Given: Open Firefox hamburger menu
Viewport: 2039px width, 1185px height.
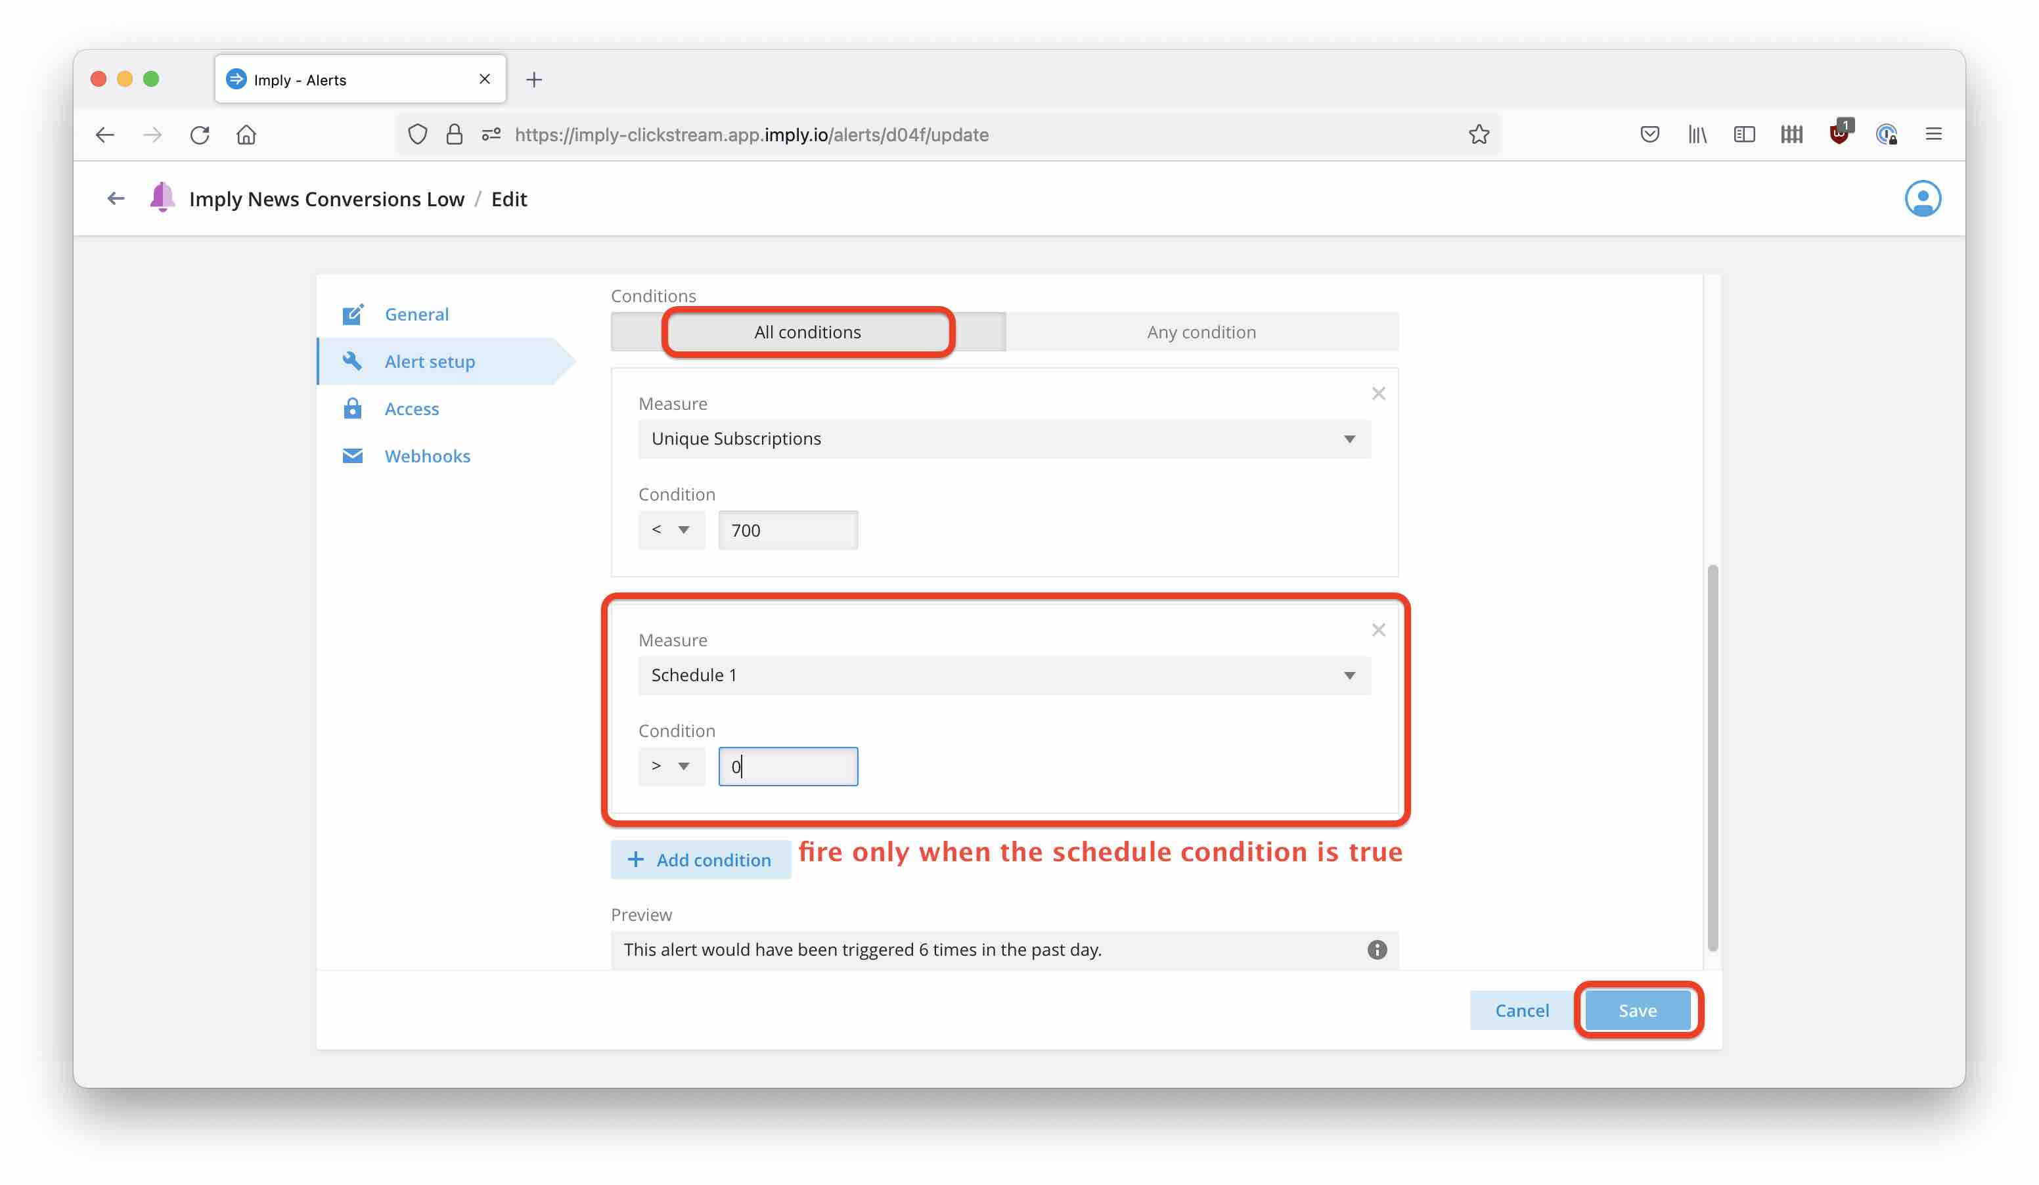Looking at the screenshot, I should pyautogui.click(x=1933, y=134).
